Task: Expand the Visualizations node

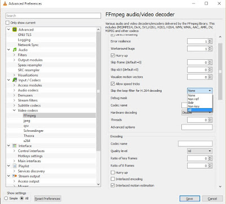Action: tap(14, 75)
